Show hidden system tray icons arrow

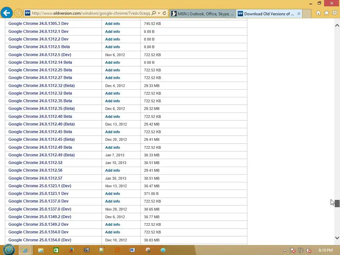285,250
